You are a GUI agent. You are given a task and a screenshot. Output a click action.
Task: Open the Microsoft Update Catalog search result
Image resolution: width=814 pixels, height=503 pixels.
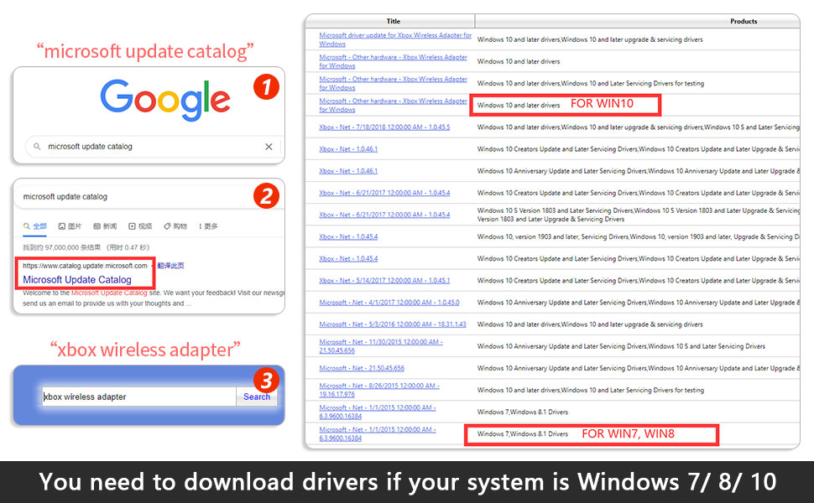click(77, 279)
